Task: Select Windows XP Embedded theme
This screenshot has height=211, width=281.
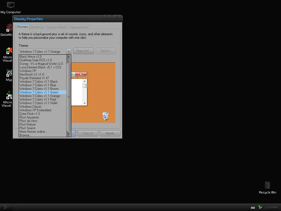Action: click(x=43, y=110)
